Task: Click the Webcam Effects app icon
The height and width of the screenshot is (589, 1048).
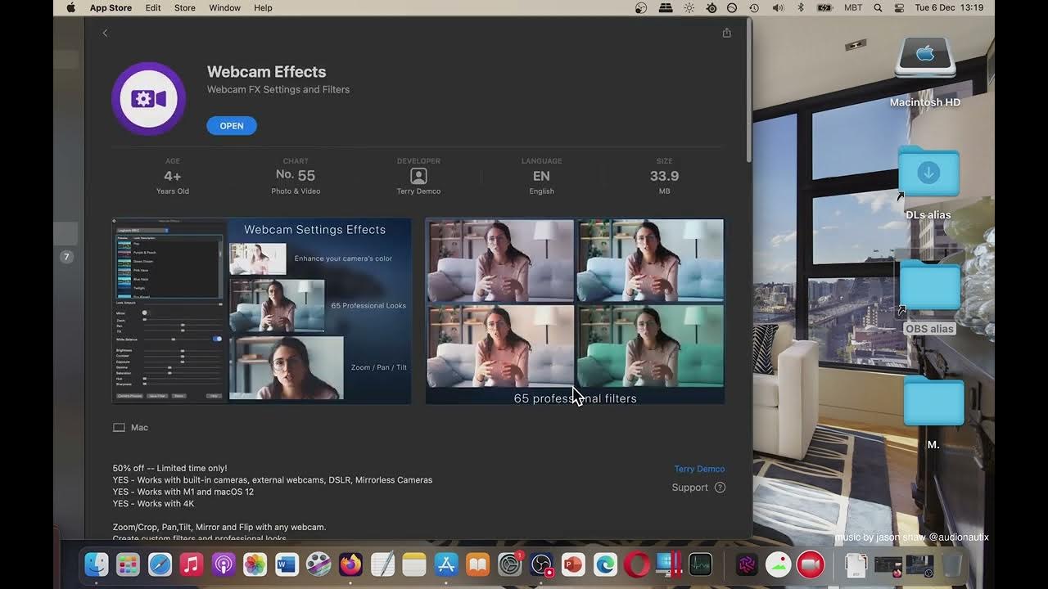Action: pos(148,99)
